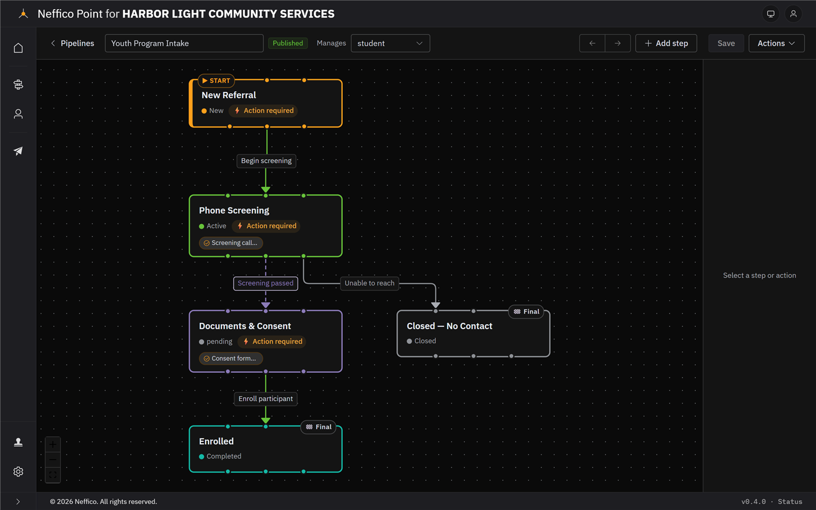Click the Screening call... task chip
This screenshot has height=510, width=816.
231,243
